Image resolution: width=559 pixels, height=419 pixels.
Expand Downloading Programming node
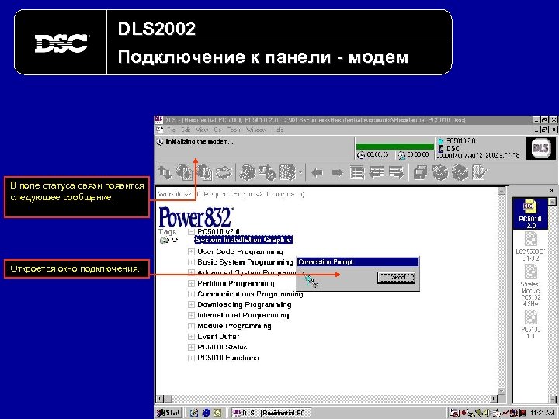[192, 305]
